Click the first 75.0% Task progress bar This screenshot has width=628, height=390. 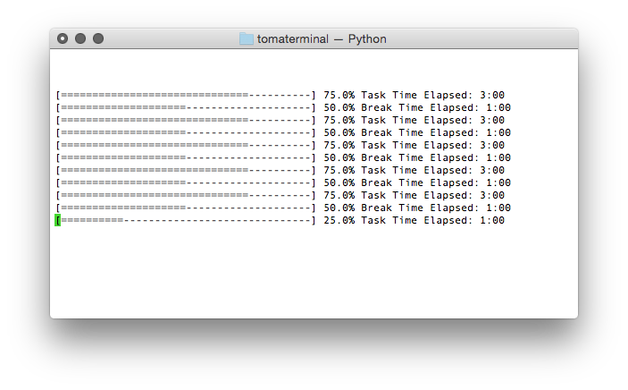click(186, 95)
